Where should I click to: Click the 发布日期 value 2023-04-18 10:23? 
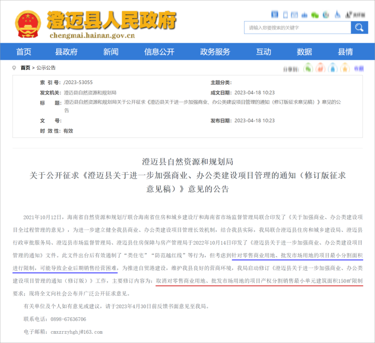click(254, 121)
